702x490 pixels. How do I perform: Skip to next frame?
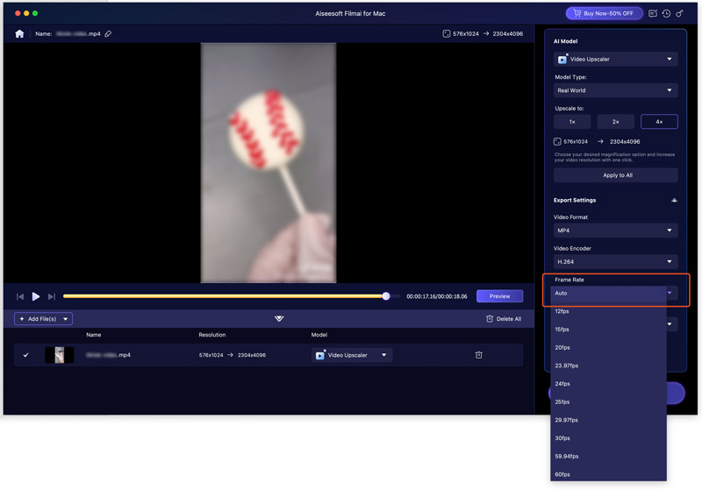point(52,296)
